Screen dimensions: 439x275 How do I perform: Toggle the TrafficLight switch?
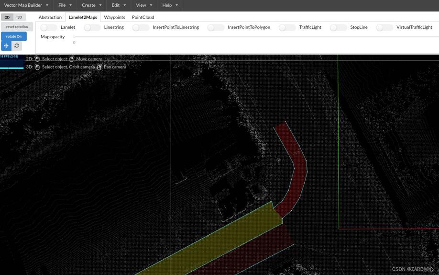tap(287, 27)
